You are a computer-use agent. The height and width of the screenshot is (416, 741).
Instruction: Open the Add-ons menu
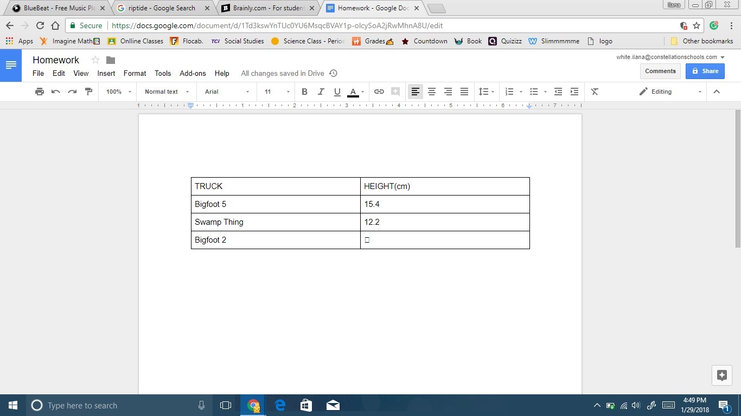pos(193,73)
